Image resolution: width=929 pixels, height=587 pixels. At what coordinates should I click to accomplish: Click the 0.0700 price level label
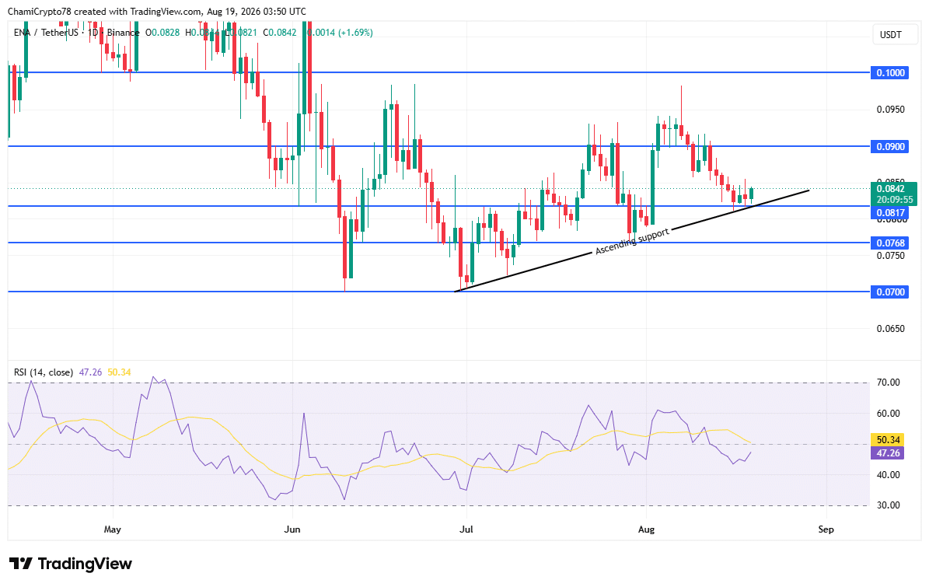[x=889, y=292]
